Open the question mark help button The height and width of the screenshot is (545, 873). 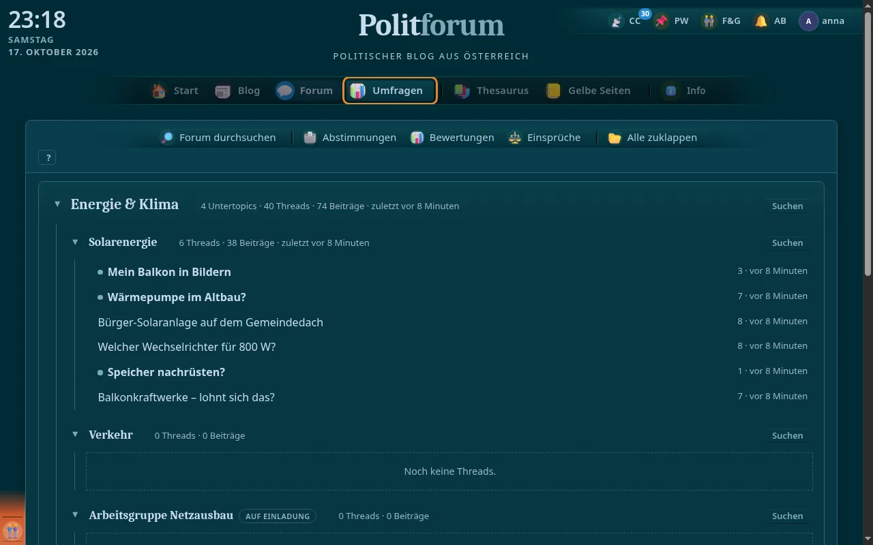(x=48, y=157)
